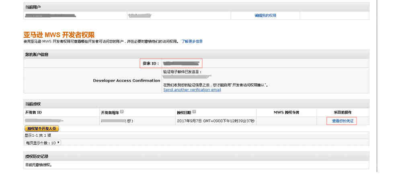This screenshot has height=178, width=394.
Task: Open the 每页显示个数 dropdown
Action: pos(43,143)
